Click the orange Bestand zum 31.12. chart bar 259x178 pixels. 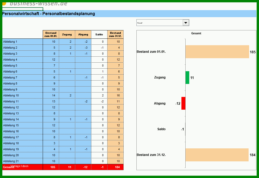[x=217, y=155]
